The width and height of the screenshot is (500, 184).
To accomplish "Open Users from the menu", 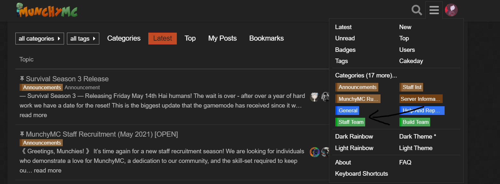I will pos(407,50).
